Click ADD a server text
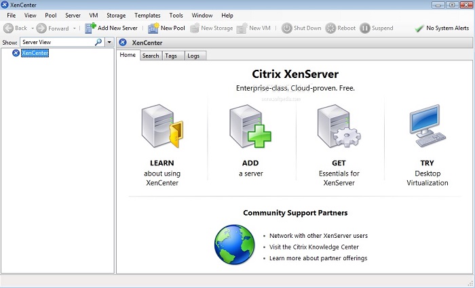 pos(250,168)
